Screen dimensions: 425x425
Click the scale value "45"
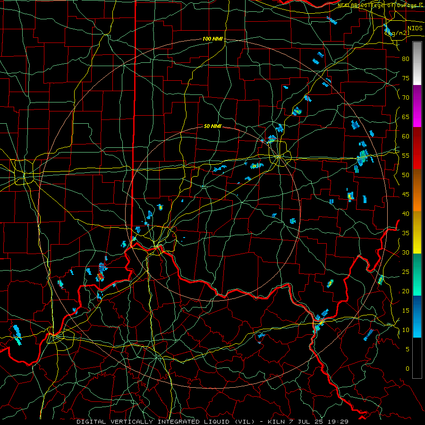(x=406, y=195)
